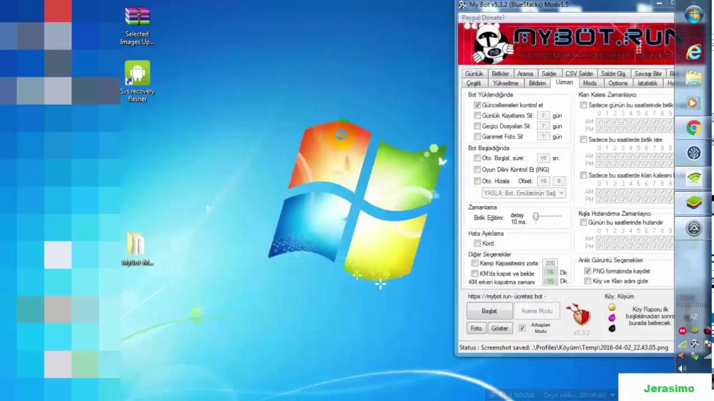This screenshot has height=401, width=714.
Task: Click the Windows Start orb
Action: pos(694,15)
